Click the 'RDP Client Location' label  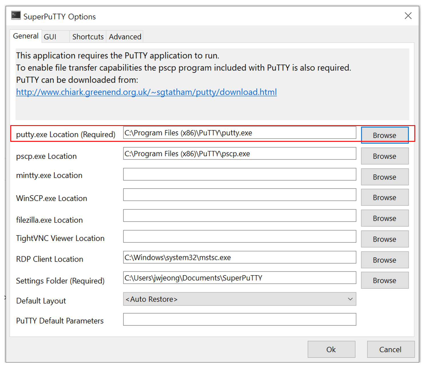pyautogui.click(x=50, y=259)
